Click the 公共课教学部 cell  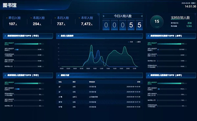pyautogui.click(x=93, y=97)
